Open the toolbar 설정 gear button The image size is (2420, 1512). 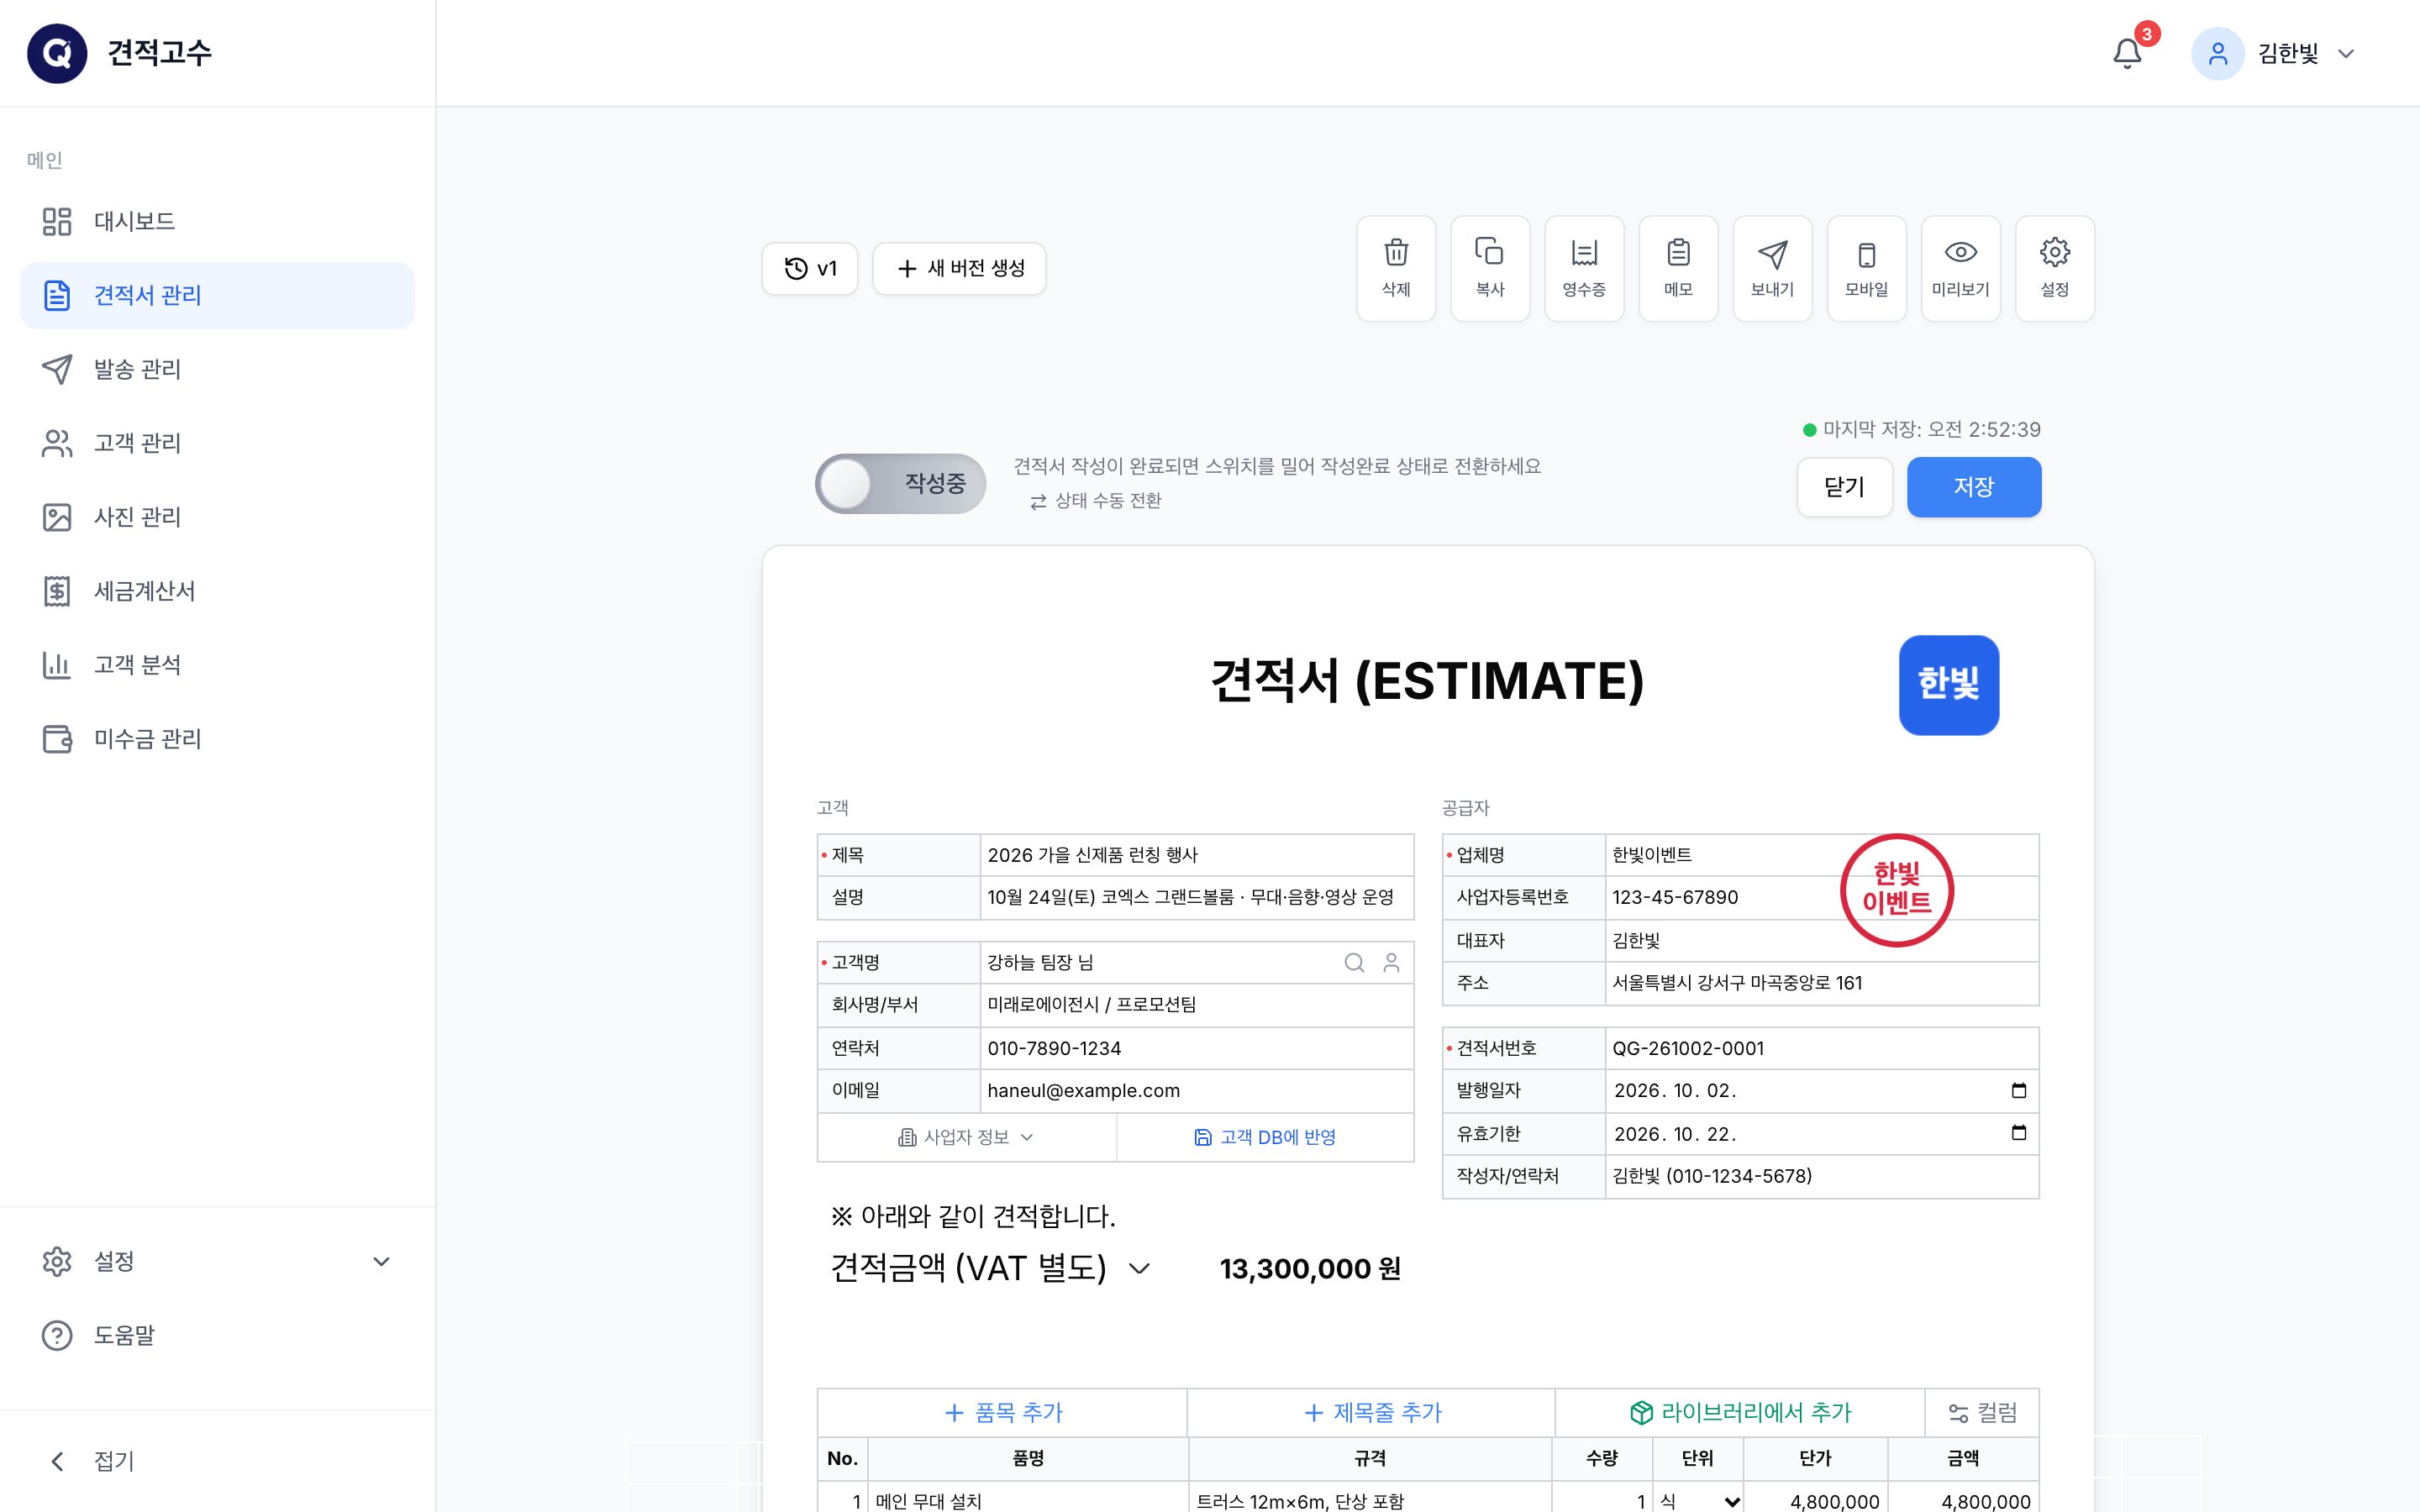point(2054,268)
